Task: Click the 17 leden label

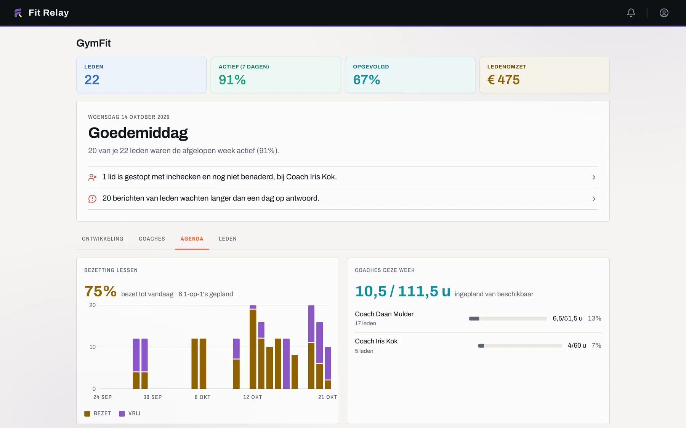Action: (365, 323)
